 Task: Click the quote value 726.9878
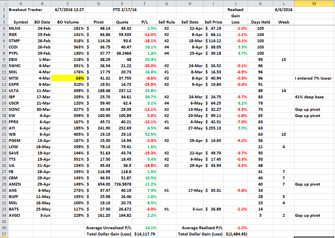(123, 184)
